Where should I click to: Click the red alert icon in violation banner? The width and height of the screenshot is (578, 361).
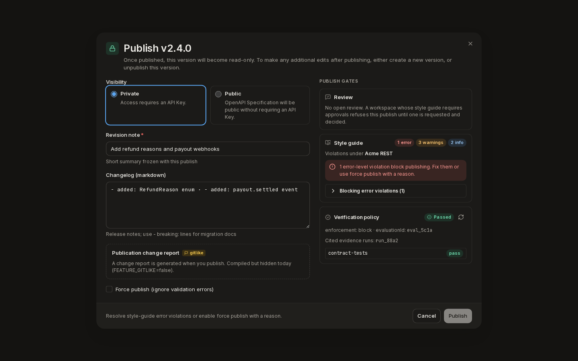332,167
